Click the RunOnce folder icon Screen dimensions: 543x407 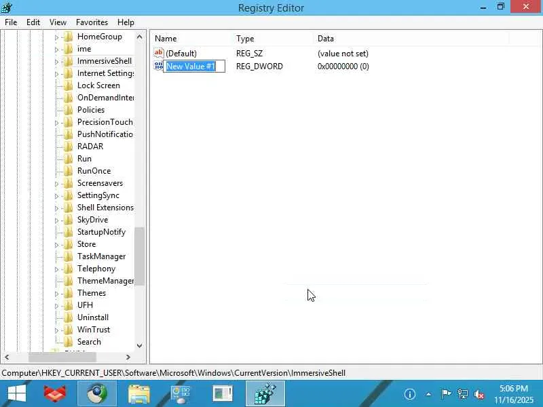click(69, 171)
